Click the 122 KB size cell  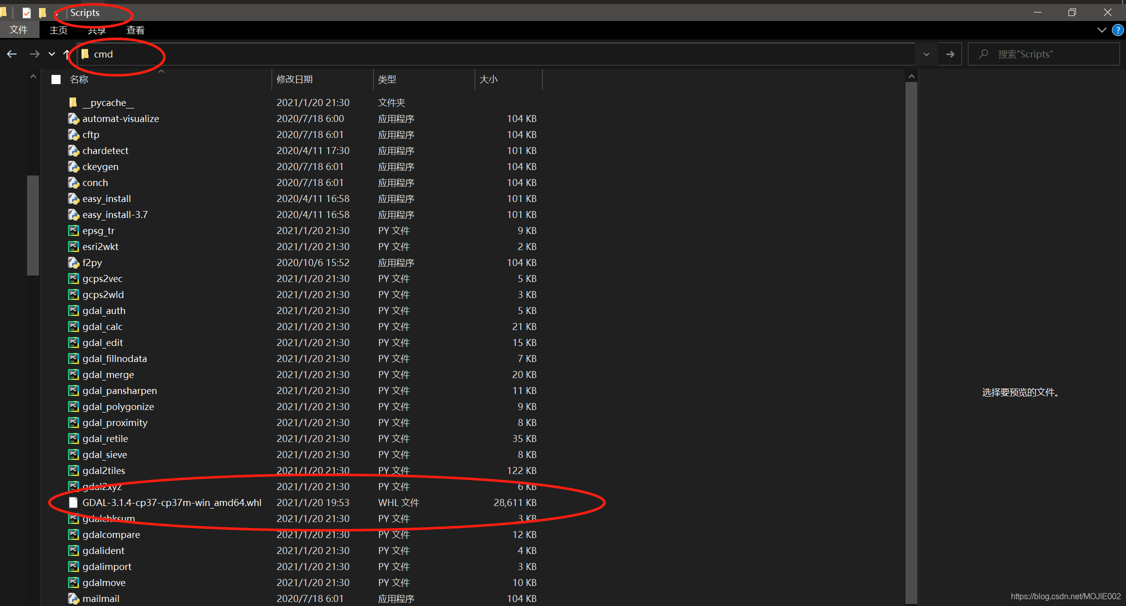point(522,470)
